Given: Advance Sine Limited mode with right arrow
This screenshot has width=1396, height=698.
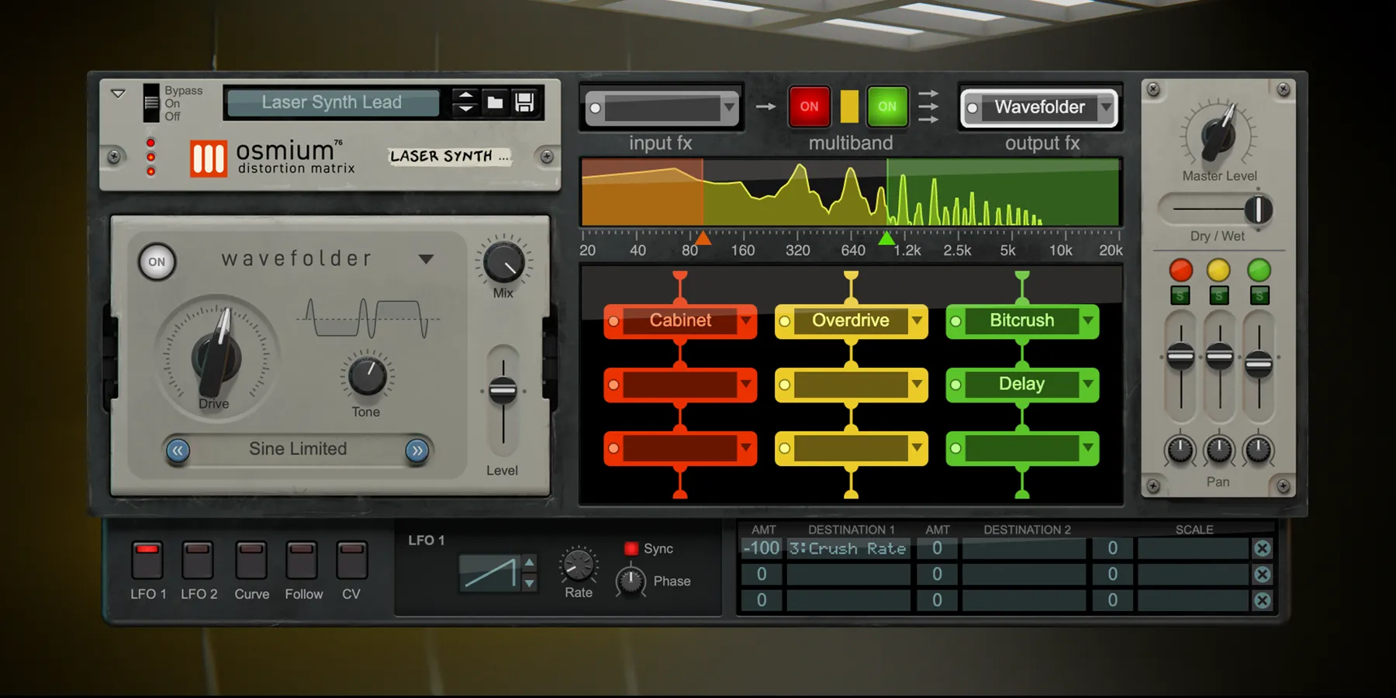Looking at the screenshot, I should (x=418, y=448).
